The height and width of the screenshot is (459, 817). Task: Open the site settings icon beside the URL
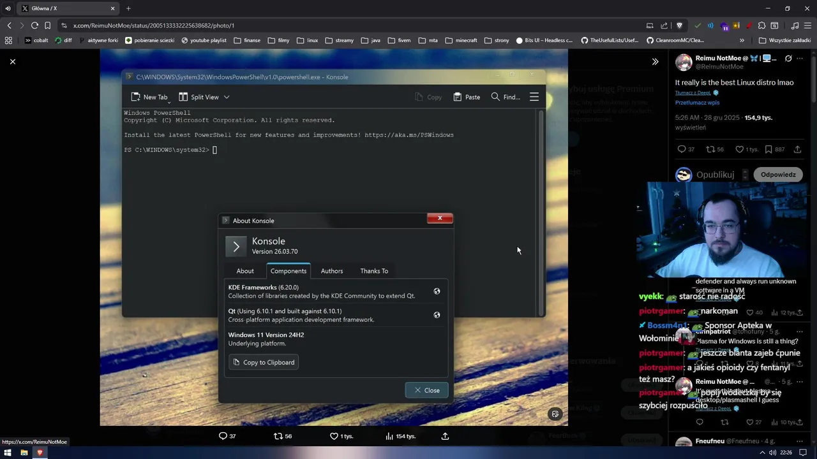click(x=64, y=25)
